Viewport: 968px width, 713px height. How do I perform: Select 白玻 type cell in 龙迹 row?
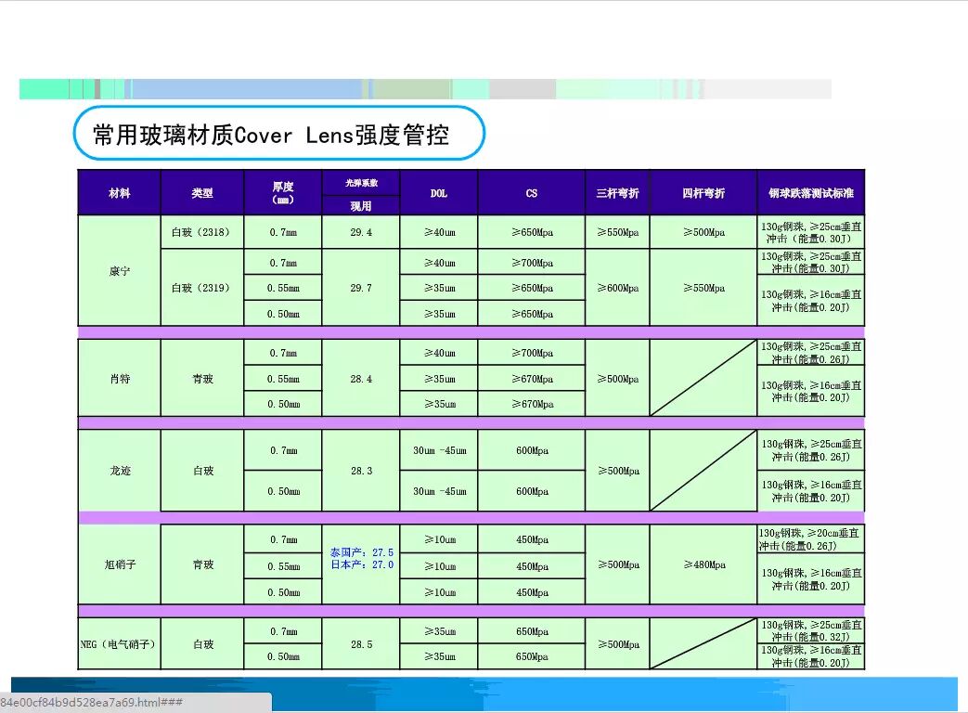coord(202,471)
